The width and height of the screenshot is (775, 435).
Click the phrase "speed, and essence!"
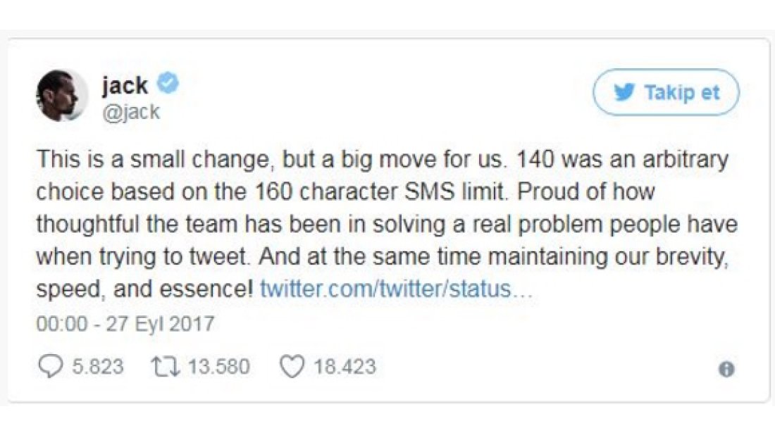pyautogui.click(x=144, y=289)
